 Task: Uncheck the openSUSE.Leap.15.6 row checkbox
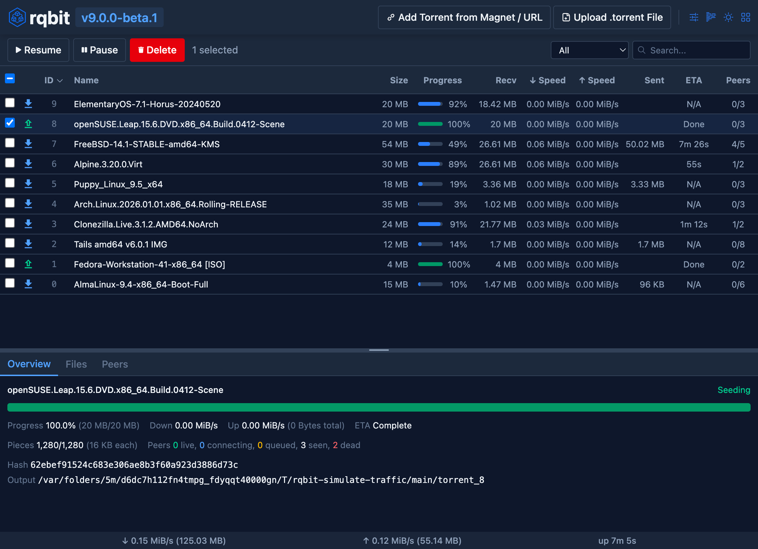click(10, 123)
